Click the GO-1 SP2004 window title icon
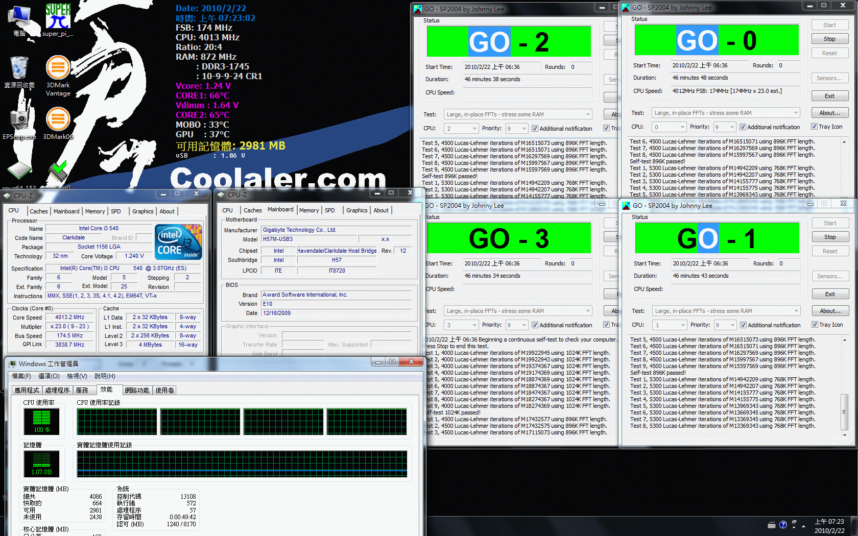 pyautogui.click(x=626, y=205)
